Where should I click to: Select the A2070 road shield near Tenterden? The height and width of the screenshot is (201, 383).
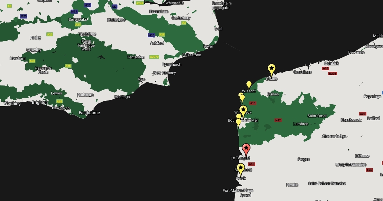pos(154,57)
